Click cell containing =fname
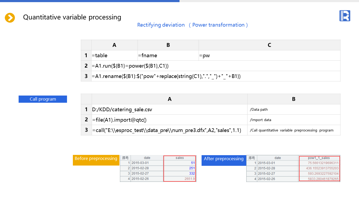Screen dimensions: 359x202 (168, 55)
